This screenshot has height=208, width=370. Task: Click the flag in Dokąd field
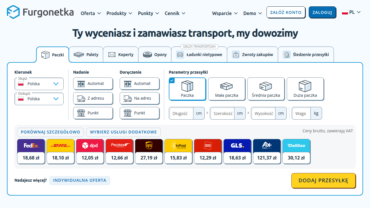point(21,99)
